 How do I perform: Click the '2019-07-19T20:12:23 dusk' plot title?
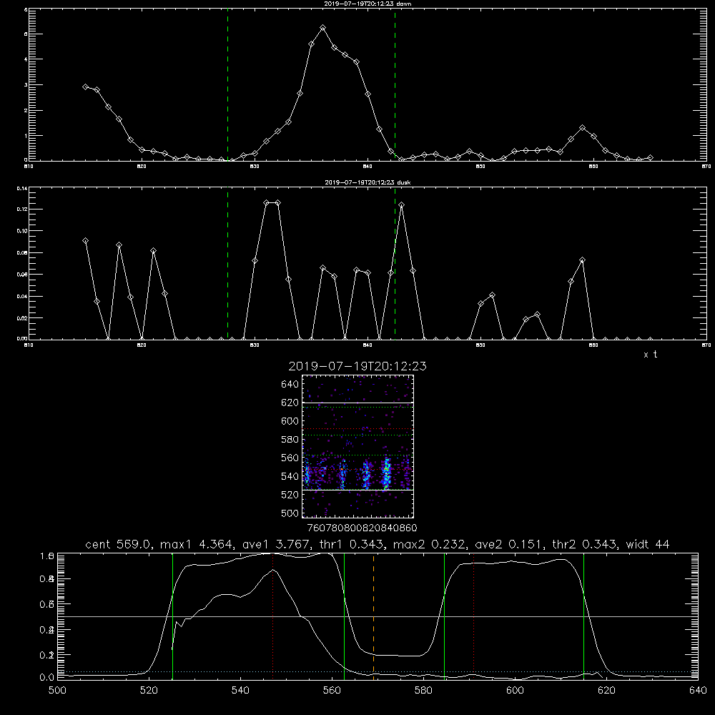coord(368,182)
